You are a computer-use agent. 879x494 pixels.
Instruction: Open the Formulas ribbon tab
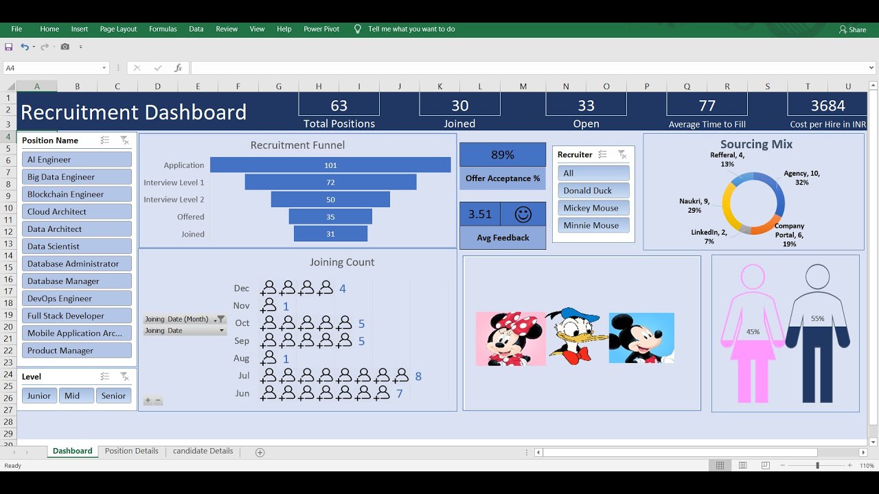point(163,29)
